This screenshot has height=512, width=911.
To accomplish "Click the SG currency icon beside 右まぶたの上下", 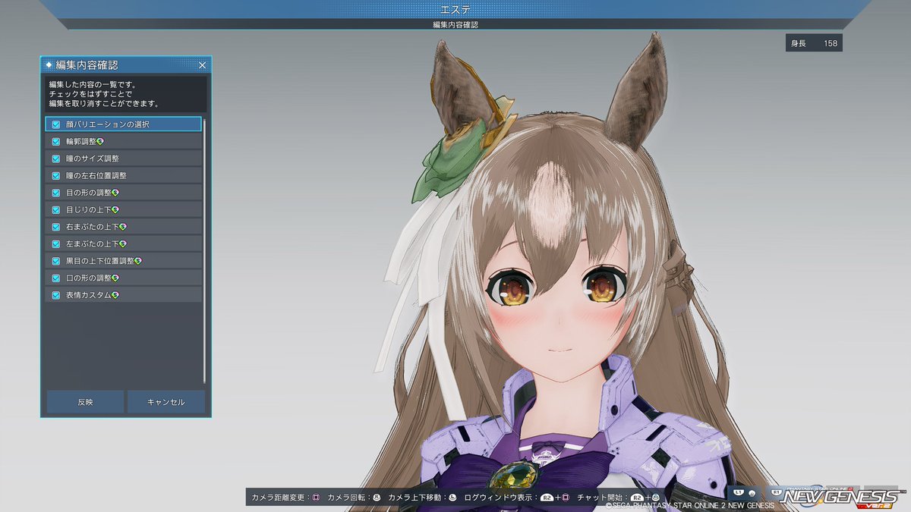I will pos(123,227).
